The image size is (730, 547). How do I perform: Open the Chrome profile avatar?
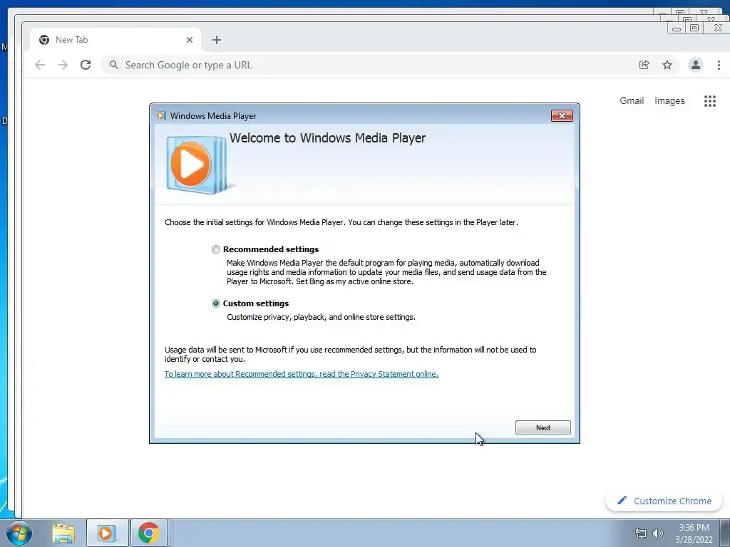696,65
